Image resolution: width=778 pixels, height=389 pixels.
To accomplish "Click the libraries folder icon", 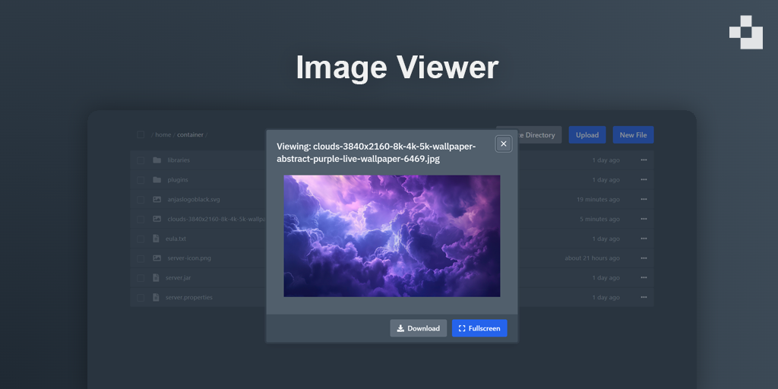I will click(x=157, y=160).
